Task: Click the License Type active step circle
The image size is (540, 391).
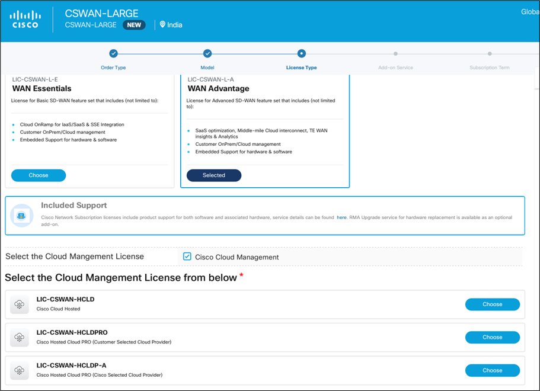Action: [301, 53]
